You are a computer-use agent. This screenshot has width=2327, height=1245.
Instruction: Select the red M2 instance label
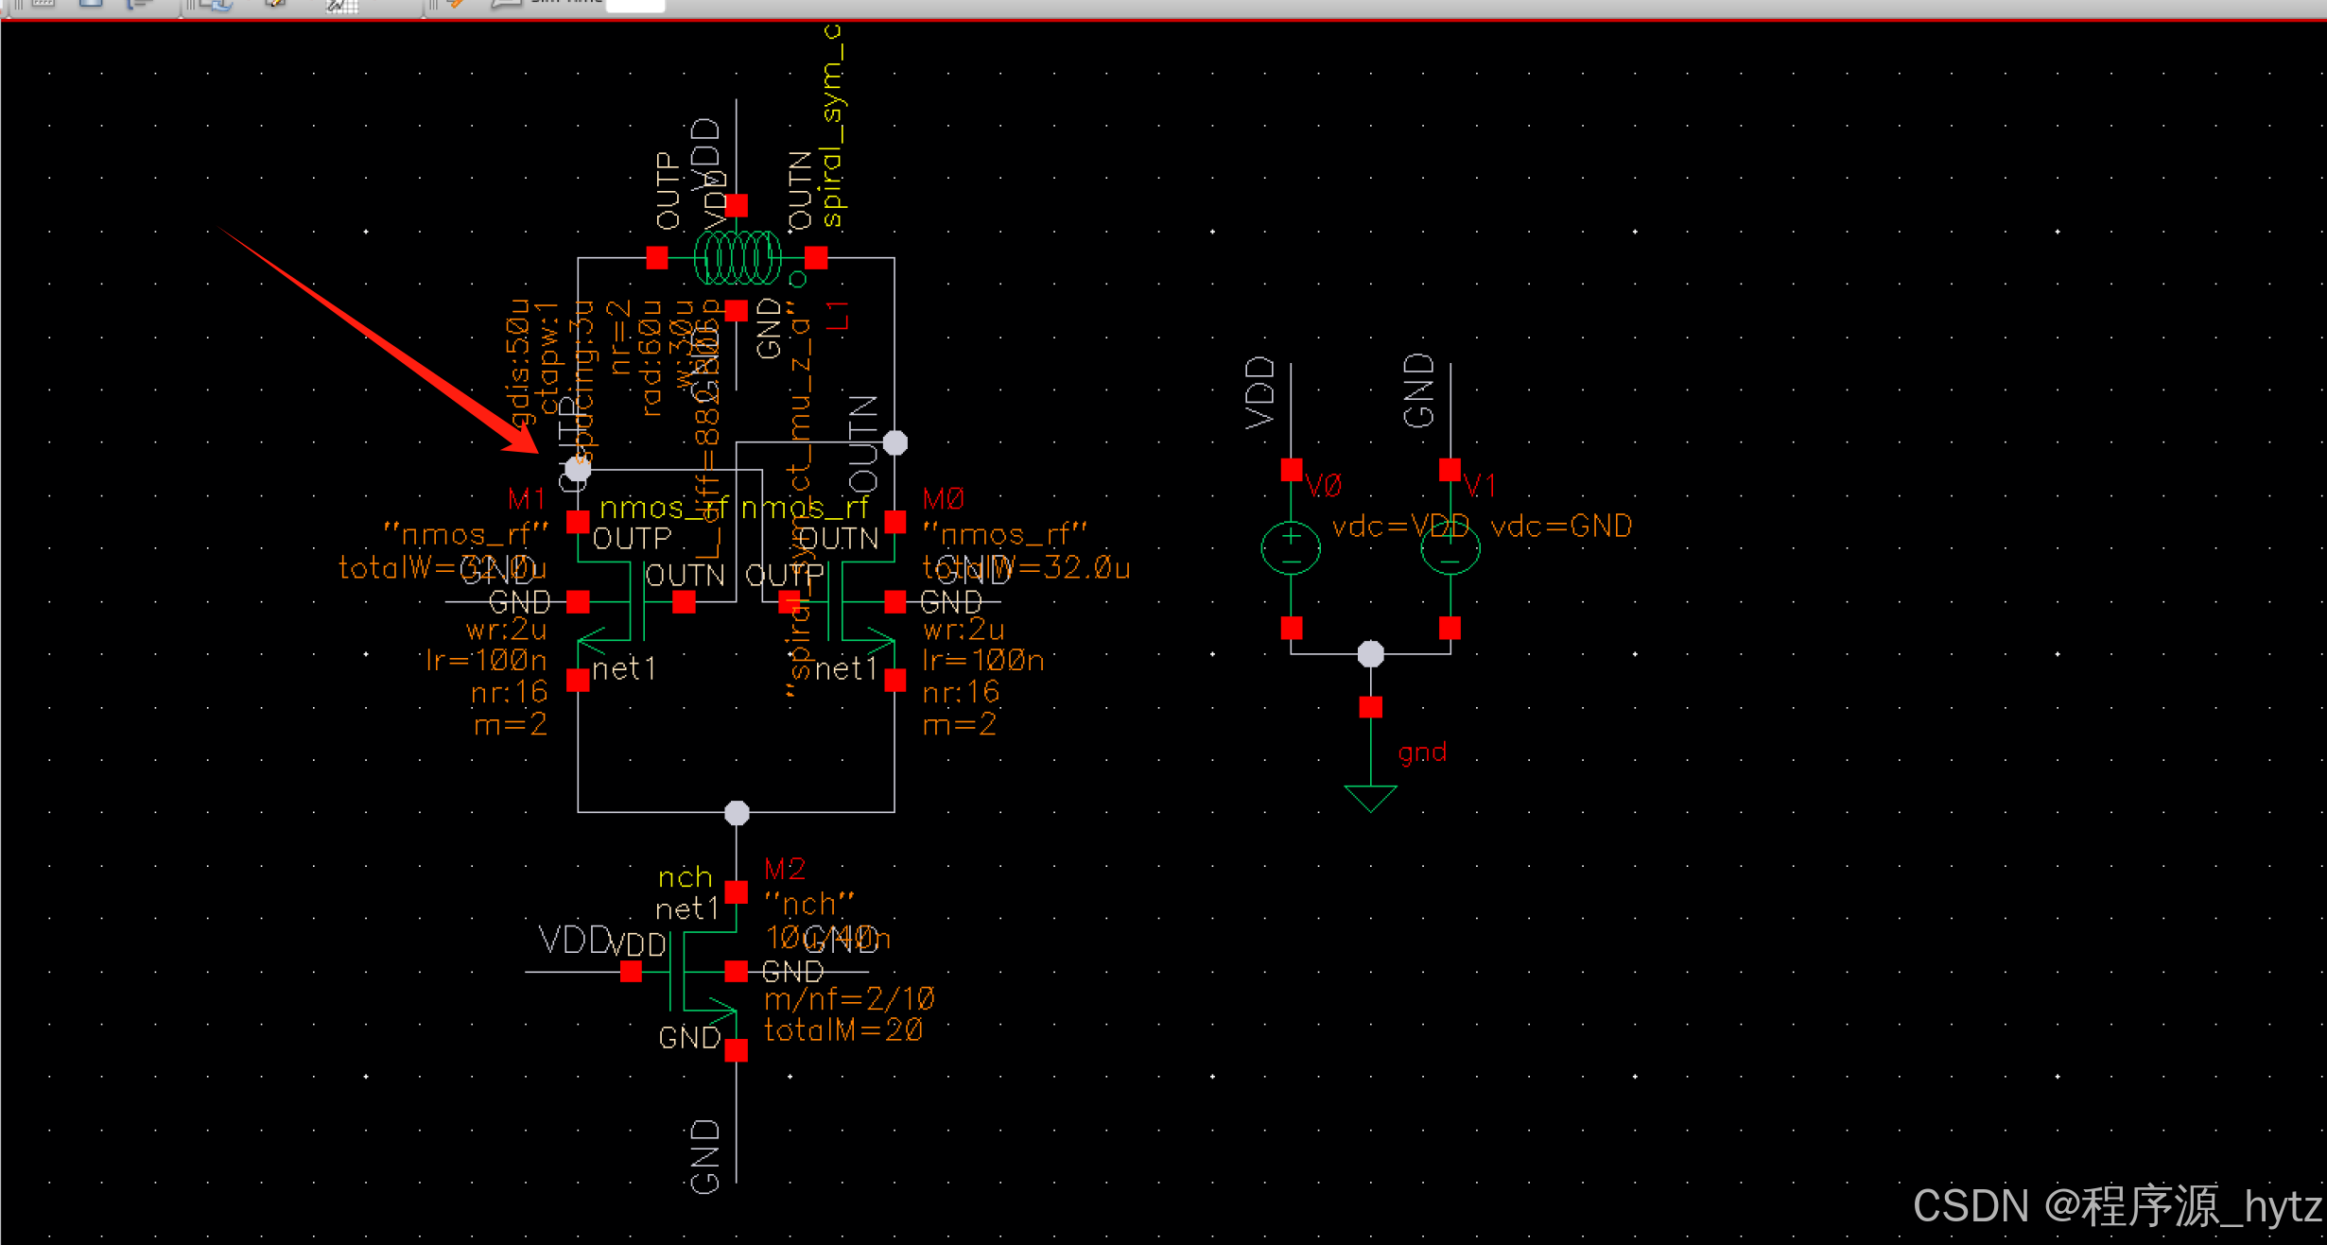(x=785, y=869)
